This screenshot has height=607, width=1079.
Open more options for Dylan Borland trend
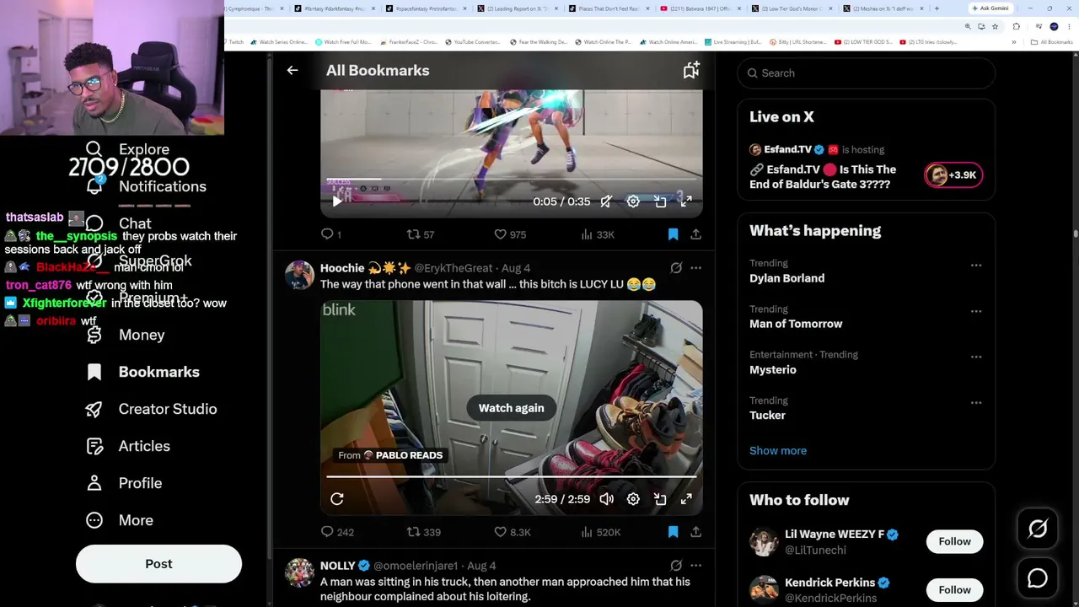[976, 266]
